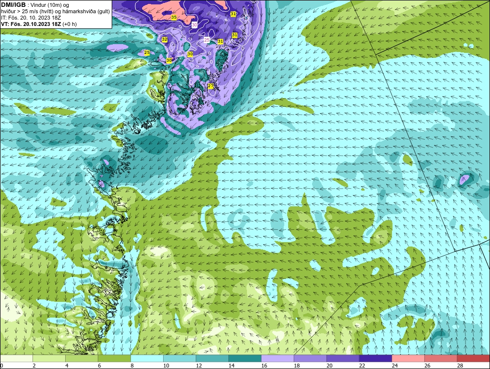
Task: Select the 8–10 m/s pale cyan legend swatch
Action: [x=147, y=358]
